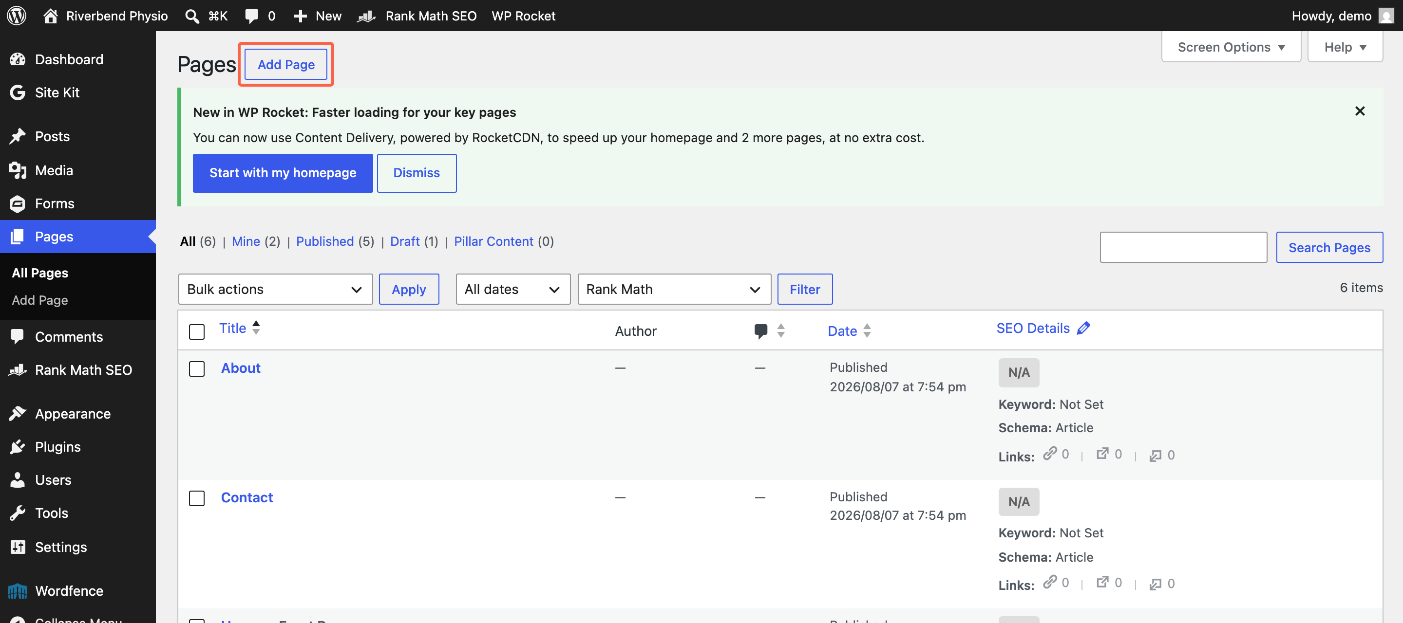Dismiss the WP Rocket notice with X

coord(1360,111)
